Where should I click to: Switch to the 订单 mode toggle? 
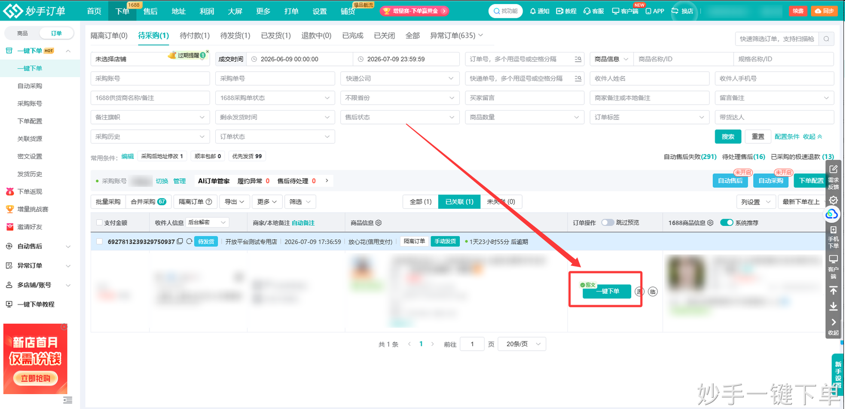click(56, 33)
